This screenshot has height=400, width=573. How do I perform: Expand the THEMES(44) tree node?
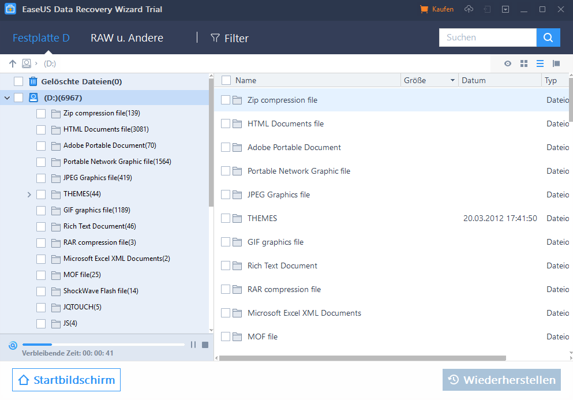[x=29, y=195]
